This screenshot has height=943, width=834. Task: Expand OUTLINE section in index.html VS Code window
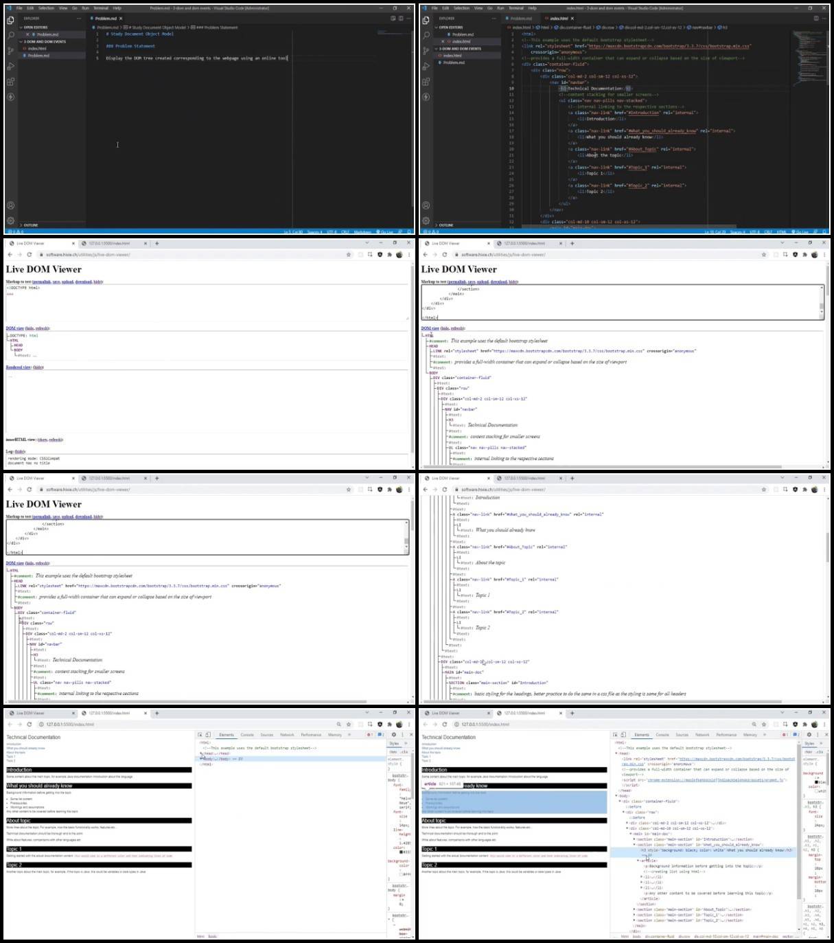tap(445, 225)
